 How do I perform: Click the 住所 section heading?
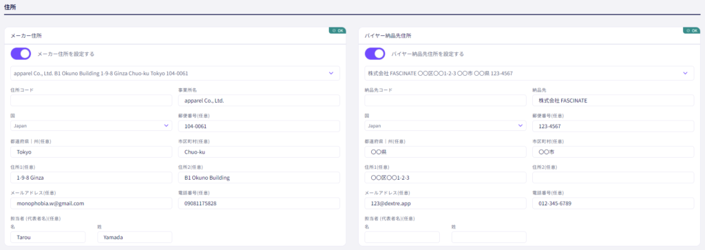click(x=10, y=7)
